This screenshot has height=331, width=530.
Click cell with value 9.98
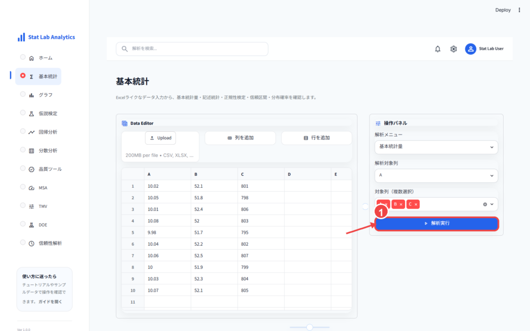[x=167, y=232]
